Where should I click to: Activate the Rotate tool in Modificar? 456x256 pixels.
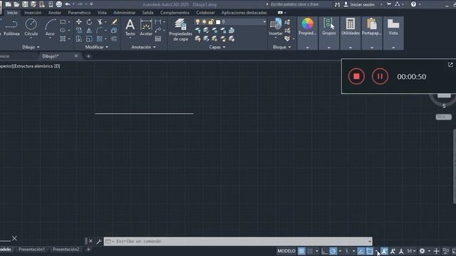pyautogui.click(x=89, y=22)
